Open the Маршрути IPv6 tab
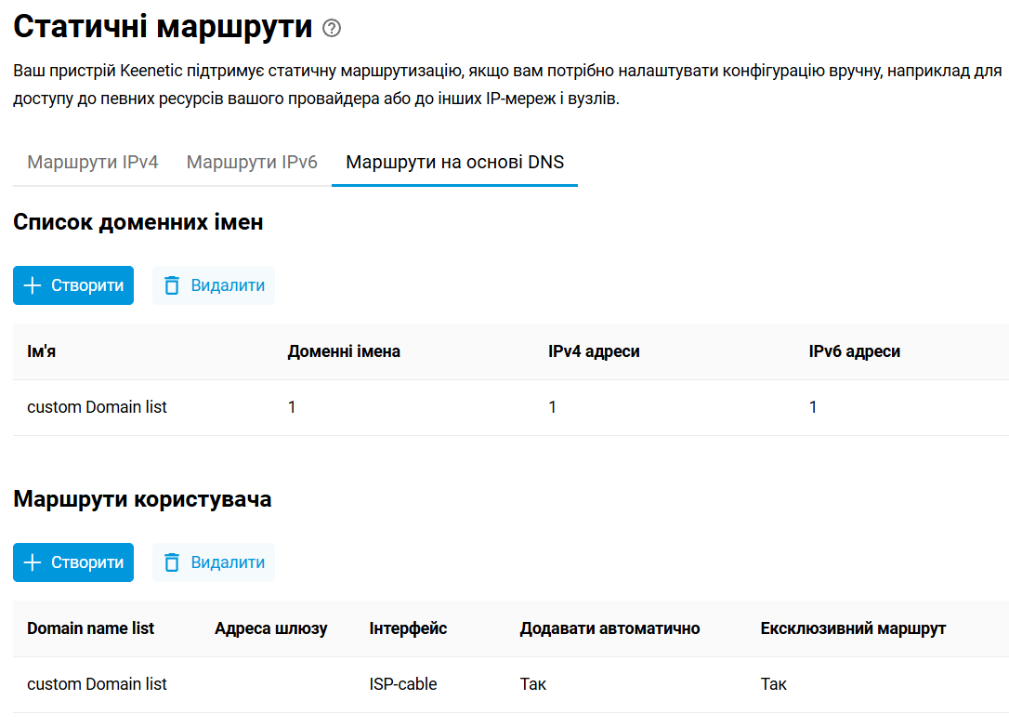Screen dimensions: 1009x727 point(252,163)
